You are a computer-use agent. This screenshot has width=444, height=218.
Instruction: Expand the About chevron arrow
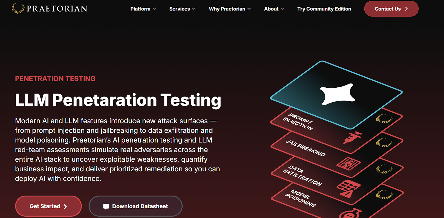pos(282,9)
